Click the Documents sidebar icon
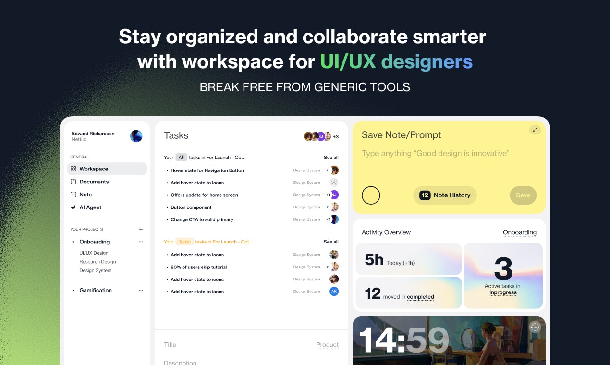The height and width of the screenshot is (365, 610). coord(73,182)
